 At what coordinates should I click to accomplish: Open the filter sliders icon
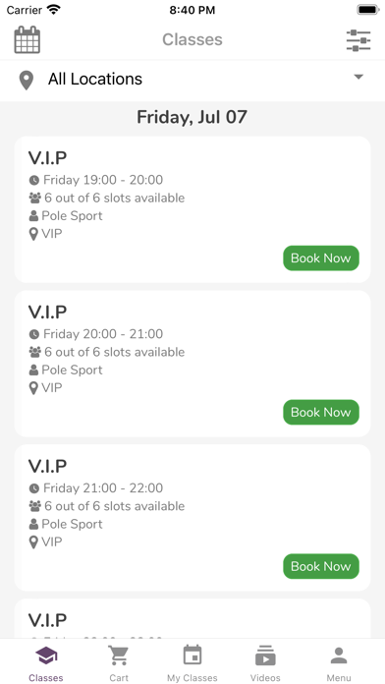[x=358, y=40]
